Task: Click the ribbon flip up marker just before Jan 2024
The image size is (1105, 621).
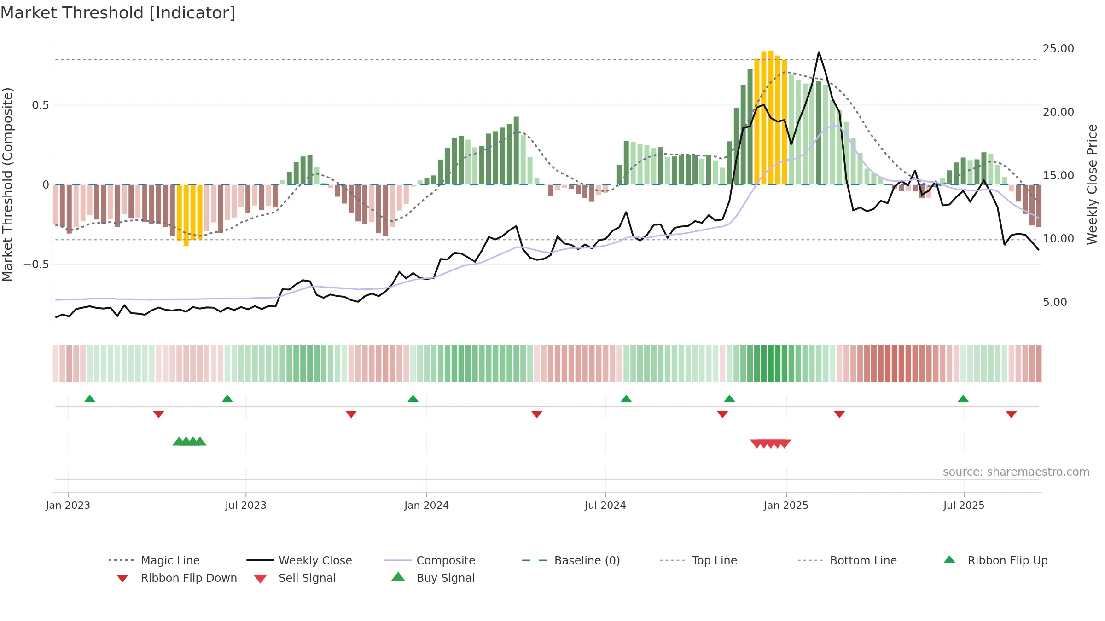Action: pos(413,398)
